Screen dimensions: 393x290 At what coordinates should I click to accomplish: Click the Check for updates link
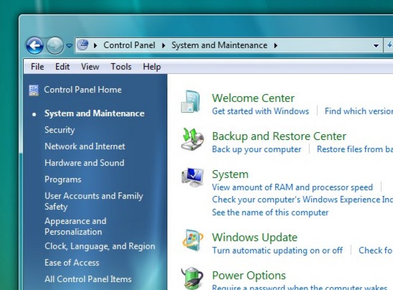376,250
